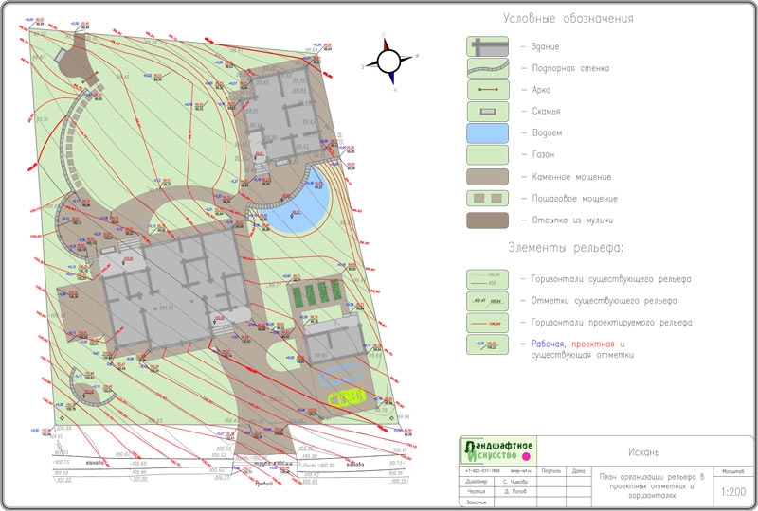The width and height of the screenshot is (758, 511).
Task: Click the blue pond on the plan
Action: [299, 203]
